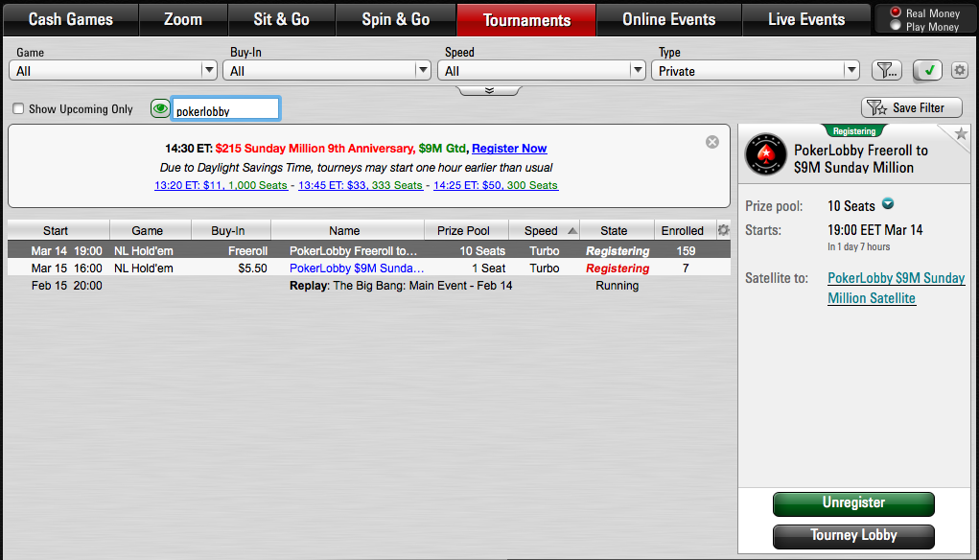This screenshot has width=979, height=560.
Task: Select the Replay Big Bang Main Event row
Action: [x=368, y=286]
